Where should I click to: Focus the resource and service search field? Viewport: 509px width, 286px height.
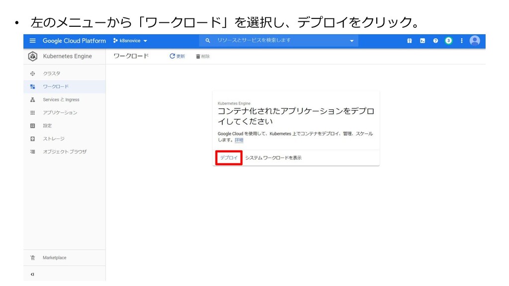pos(278,40)
